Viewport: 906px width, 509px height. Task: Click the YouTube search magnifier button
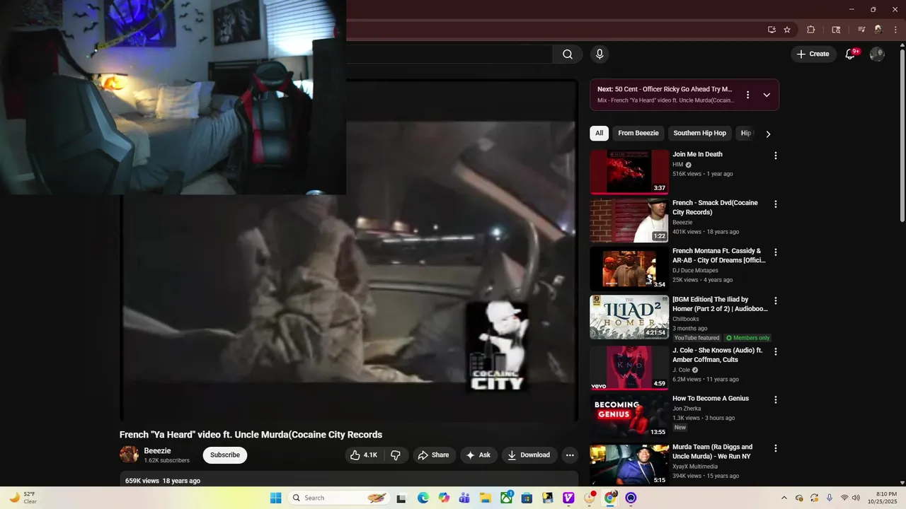click(x=568, y=54)
